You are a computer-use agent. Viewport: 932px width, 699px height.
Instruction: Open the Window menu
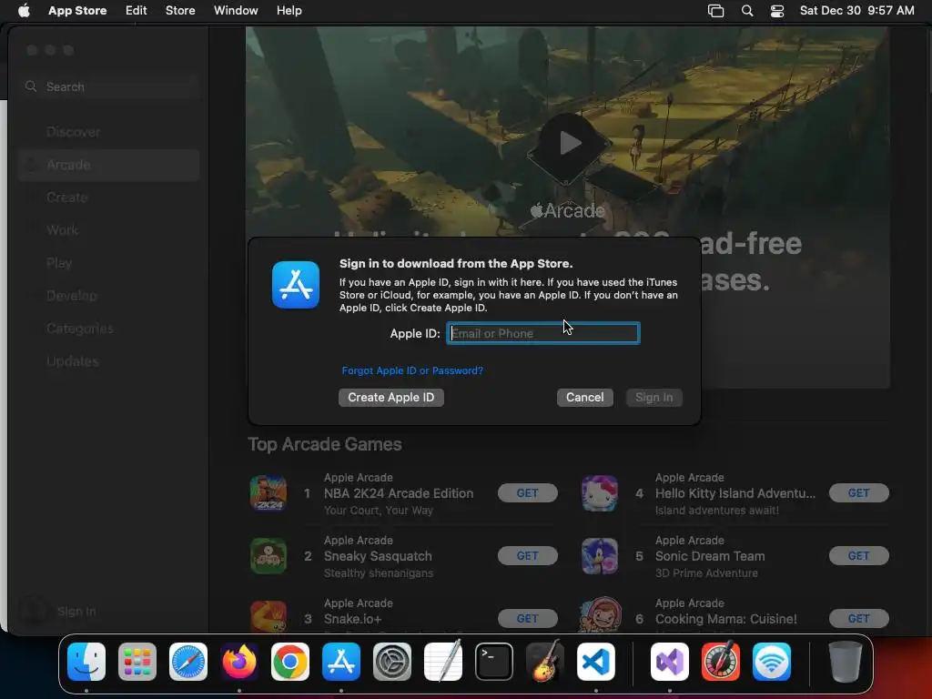(236, 11)
